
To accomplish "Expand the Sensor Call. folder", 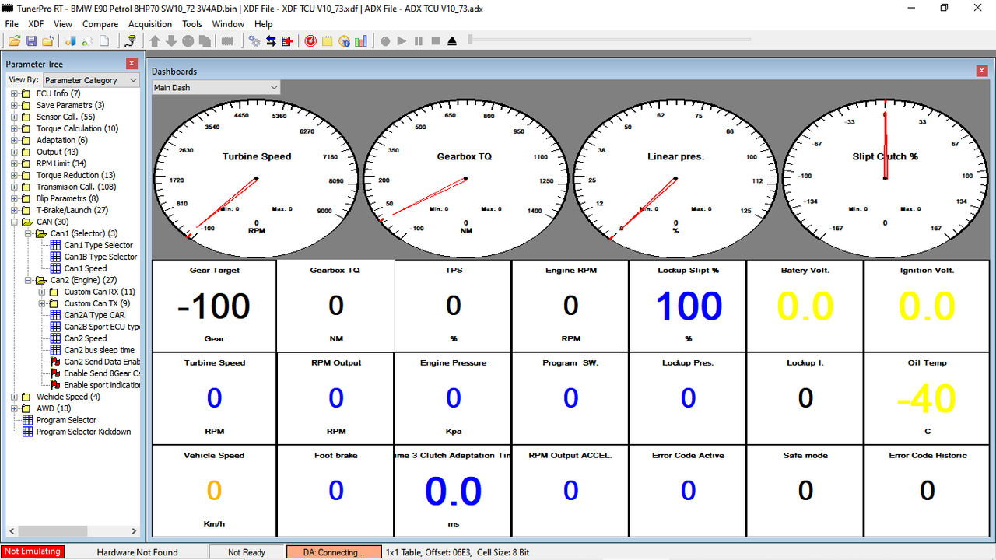I will pyautogui.click(x=14, y=117).
